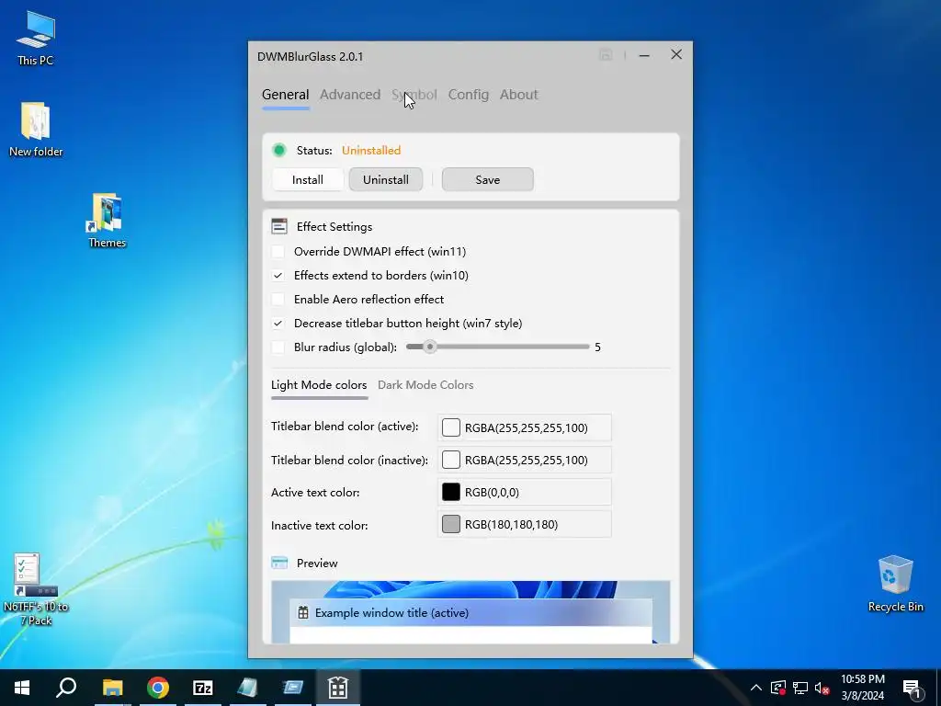Screen dimensions: 941x706
Task: Tick the Blur radius (global) checkbox
Action: pyautogui.click(x=278, y=347)
